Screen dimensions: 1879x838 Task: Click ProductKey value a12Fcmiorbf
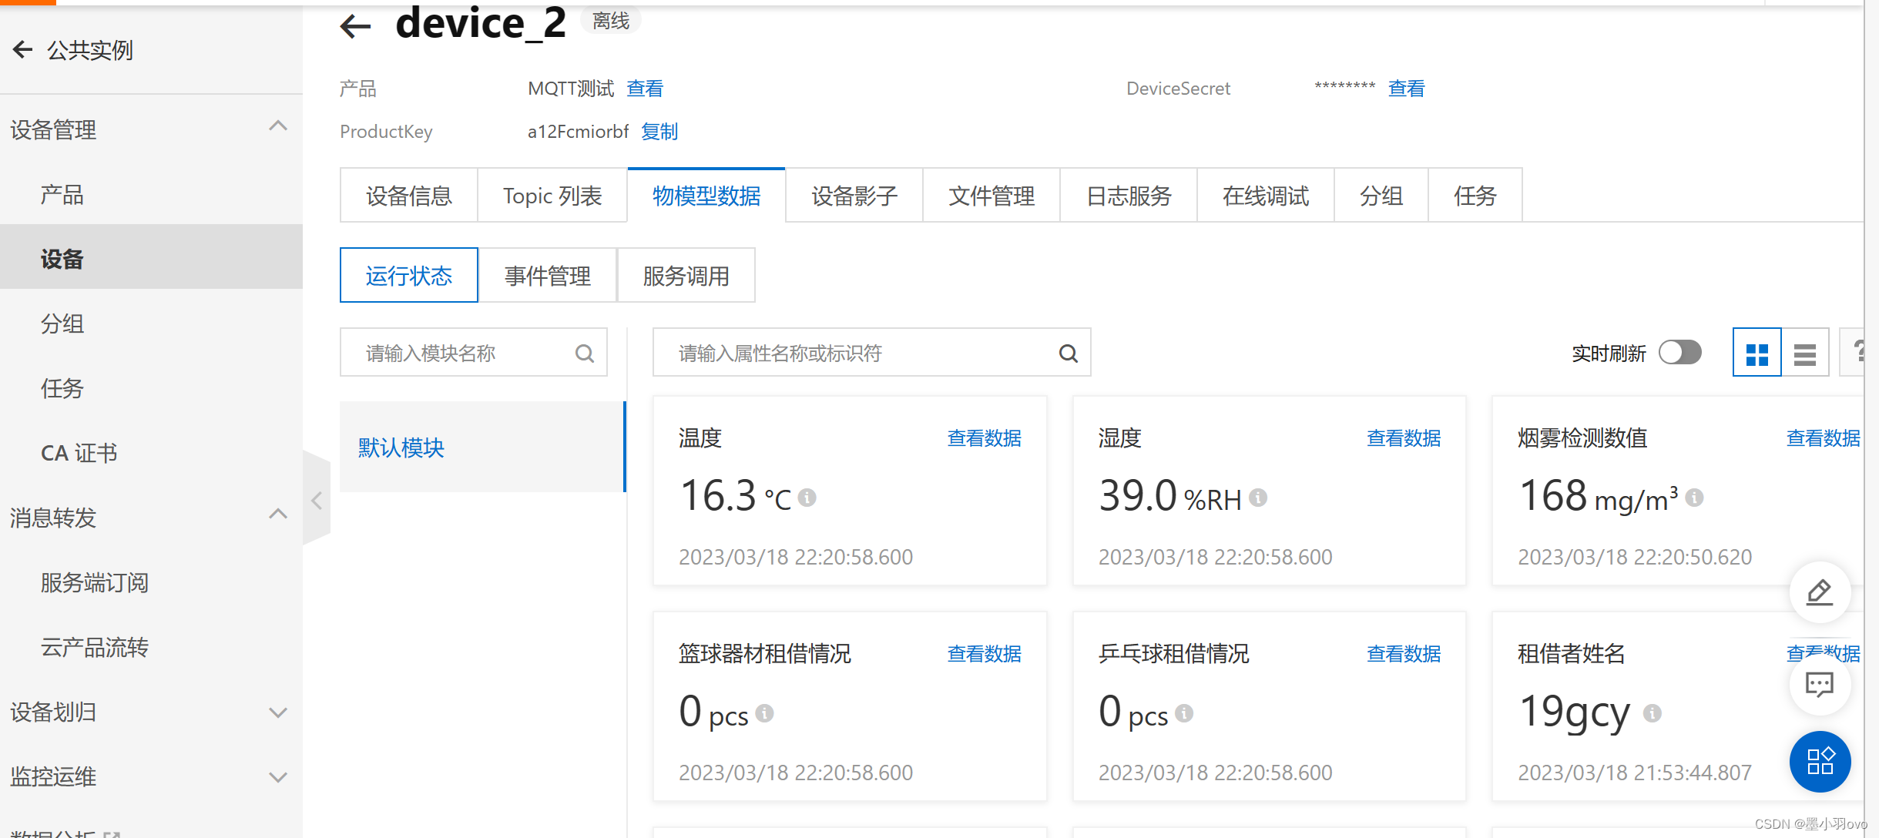(x=578, y=132)
